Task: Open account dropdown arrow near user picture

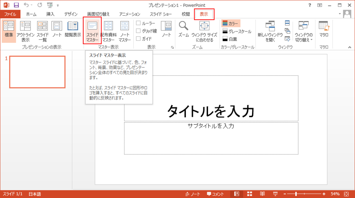Action: [x=340, y=14]
